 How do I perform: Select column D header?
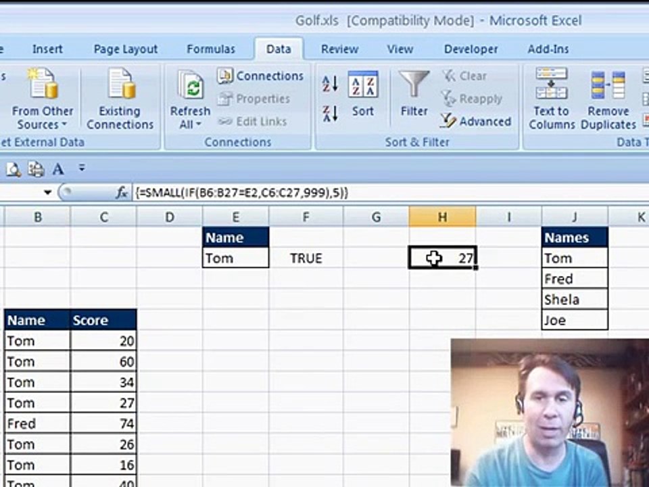point(170,216)
